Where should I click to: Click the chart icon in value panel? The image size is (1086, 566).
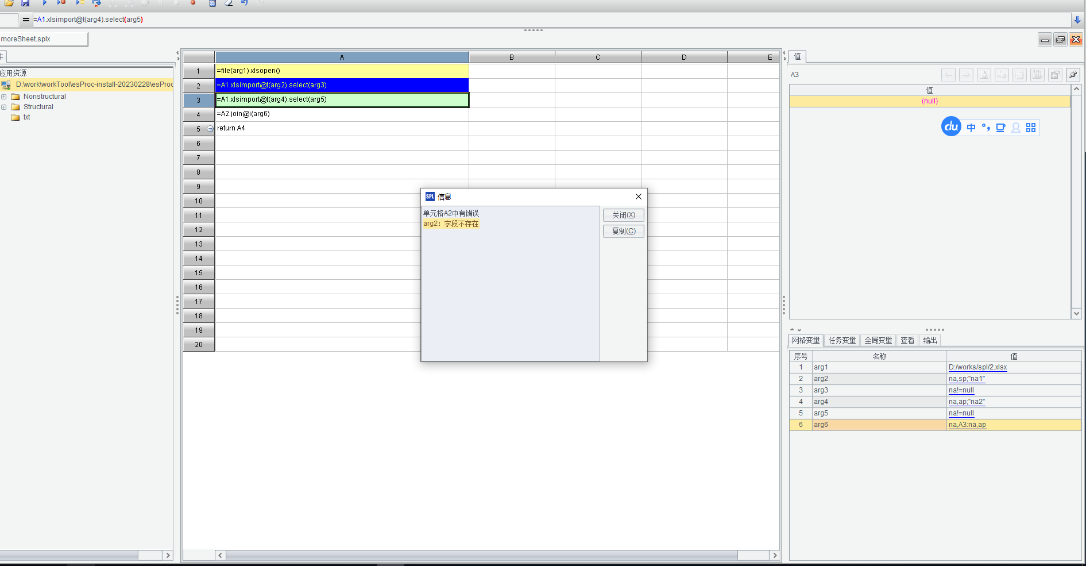tap(1038, 75)
